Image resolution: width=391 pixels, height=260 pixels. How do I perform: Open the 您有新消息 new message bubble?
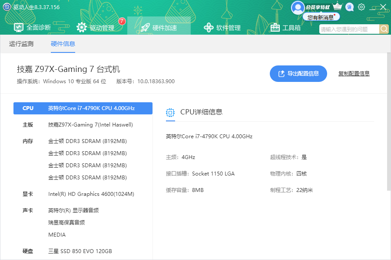(321, 17)
